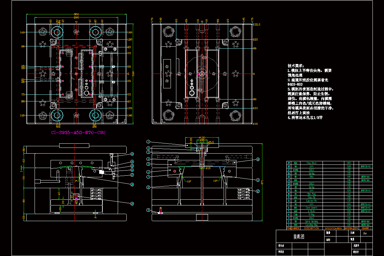The image size is (384, 256).
Task: Select the Ejector Pin description cell
Action: 311,201
